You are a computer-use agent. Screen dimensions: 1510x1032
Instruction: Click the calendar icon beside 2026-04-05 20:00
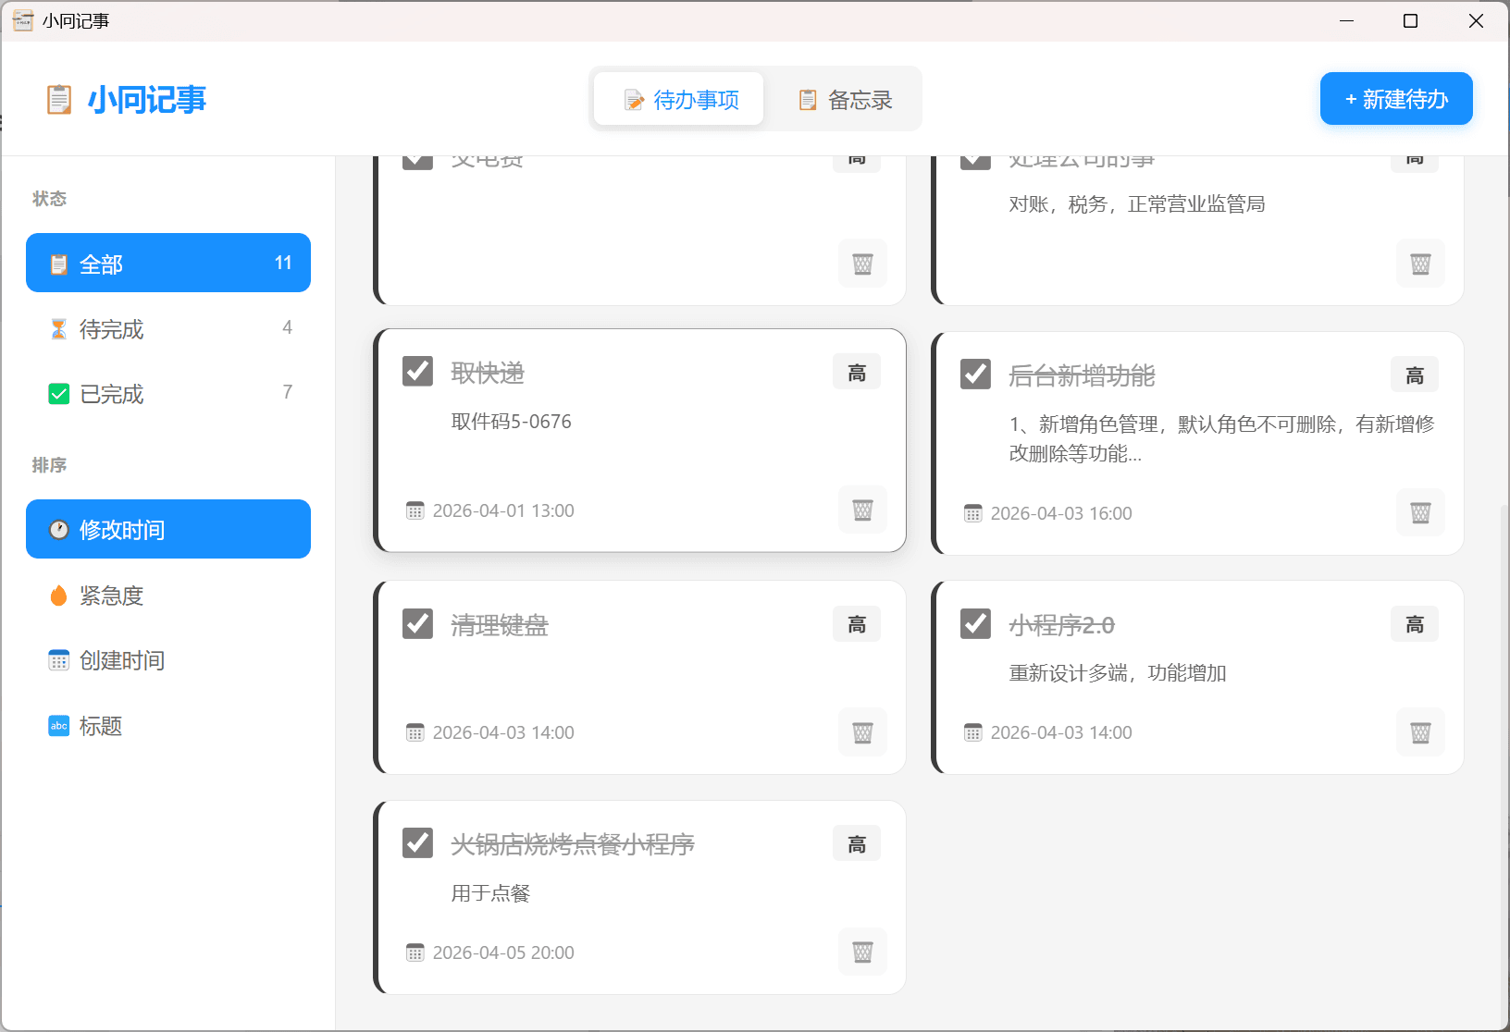(415, 952)
